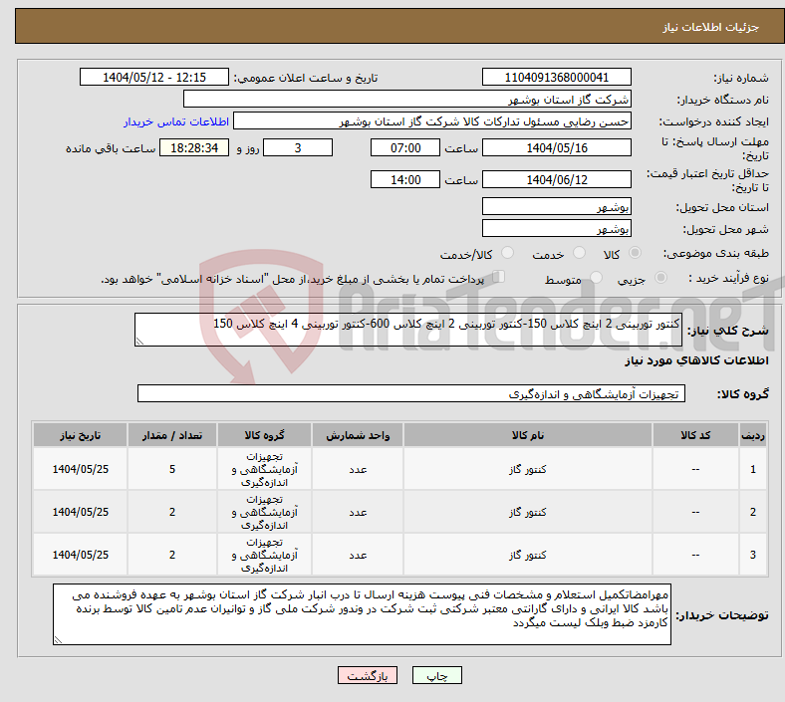Select the کالا/خدمت radio button
This screenshot has height=702, width=785.
tap(508, 253)
